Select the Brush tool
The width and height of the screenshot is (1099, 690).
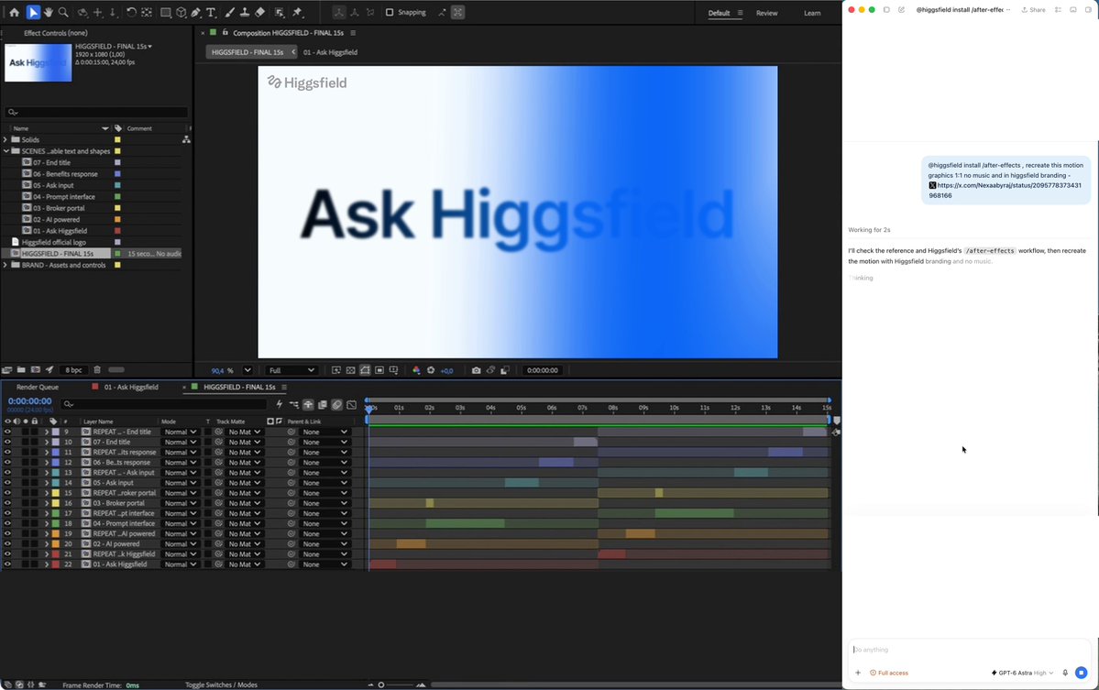click(x=229, y=13)
